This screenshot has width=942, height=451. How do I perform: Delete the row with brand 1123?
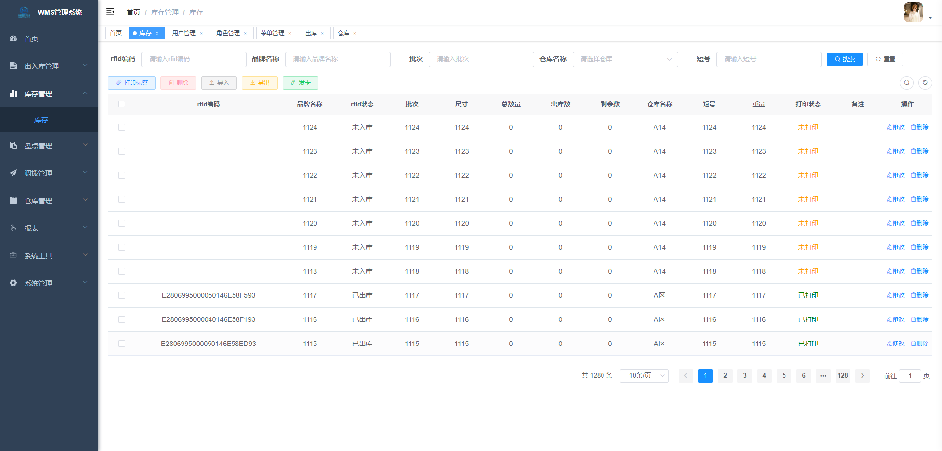[919, 151]
